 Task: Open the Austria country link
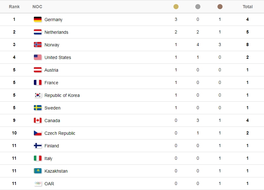(51, 70)
